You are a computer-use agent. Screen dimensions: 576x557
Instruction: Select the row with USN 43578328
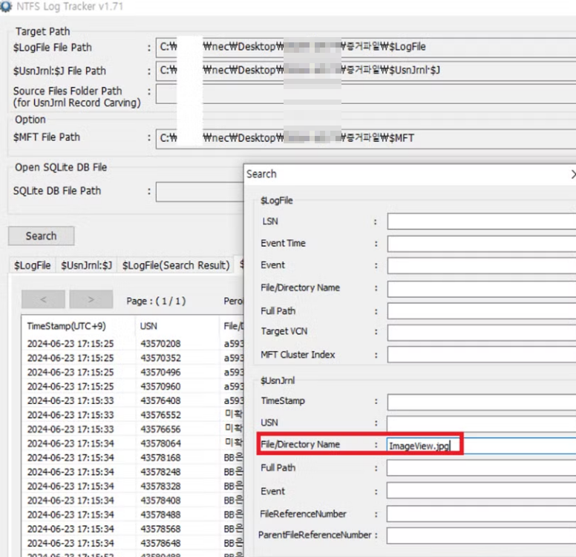coord(133,486)
